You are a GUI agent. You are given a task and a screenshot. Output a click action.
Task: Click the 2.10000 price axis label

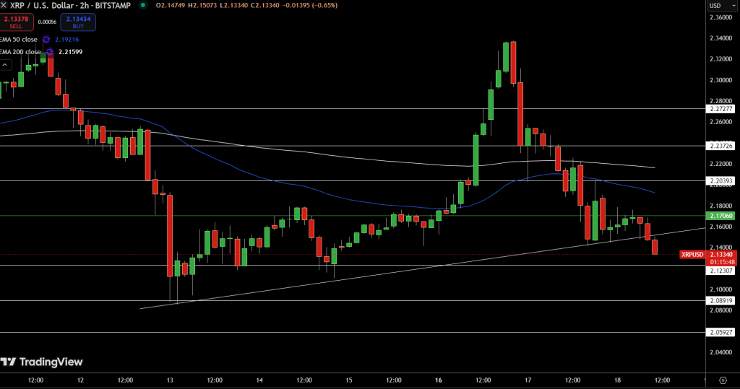[x=721, y=289]
